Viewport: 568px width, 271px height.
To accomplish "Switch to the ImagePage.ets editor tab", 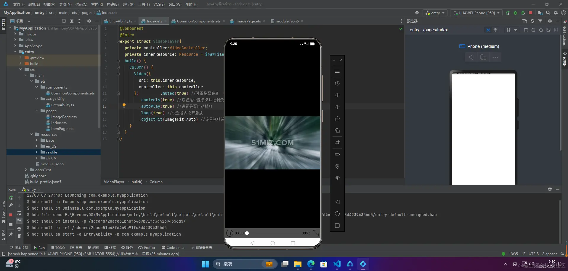I will (248, 21).
